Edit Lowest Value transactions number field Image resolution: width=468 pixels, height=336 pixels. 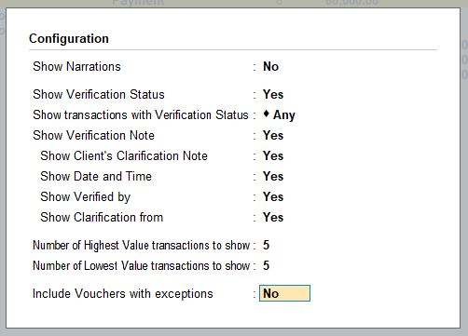266,265
